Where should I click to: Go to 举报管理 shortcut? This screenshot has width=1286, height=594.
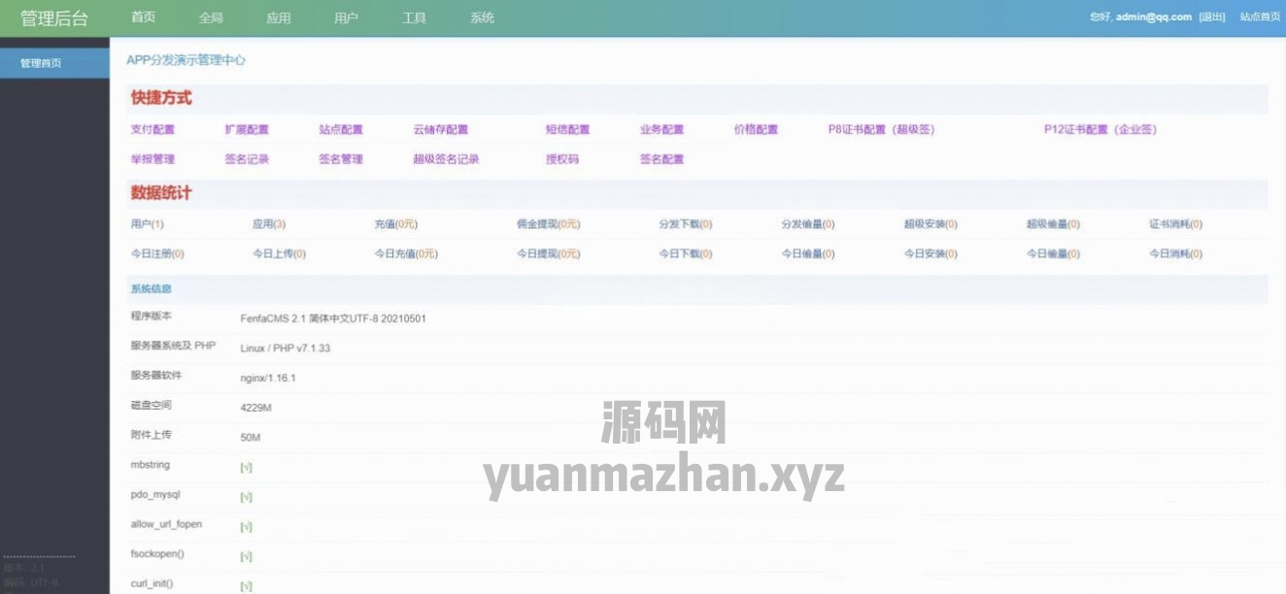click(x=152, y=159)
